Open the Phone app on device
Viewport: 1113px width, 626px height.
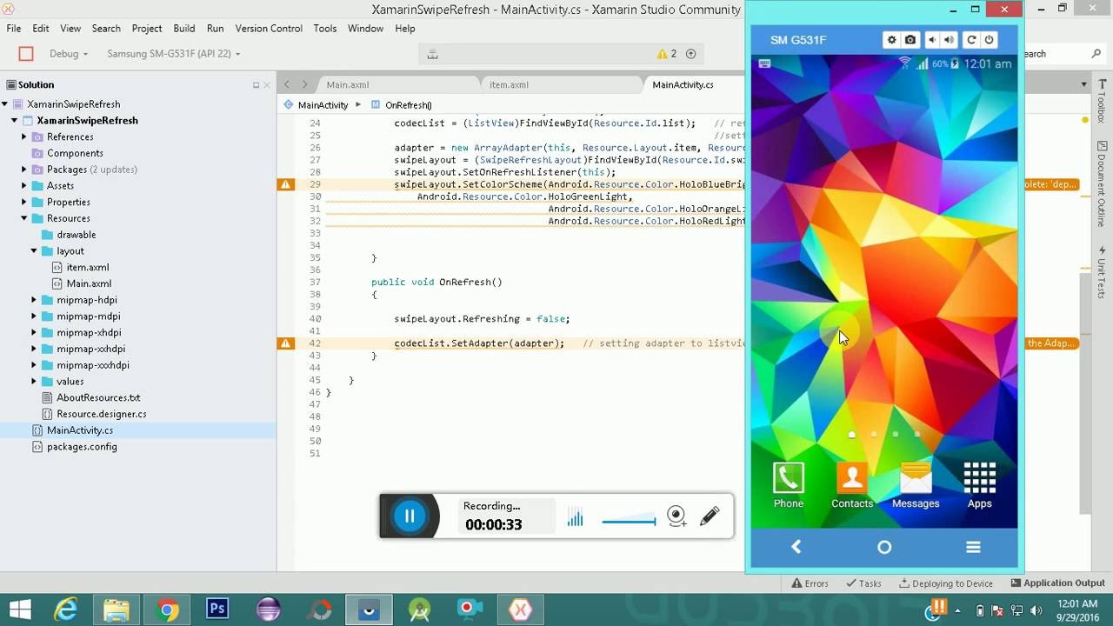coord(789,485)
